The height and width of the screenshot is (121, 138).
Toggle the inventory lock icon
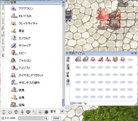coord(85,103)
